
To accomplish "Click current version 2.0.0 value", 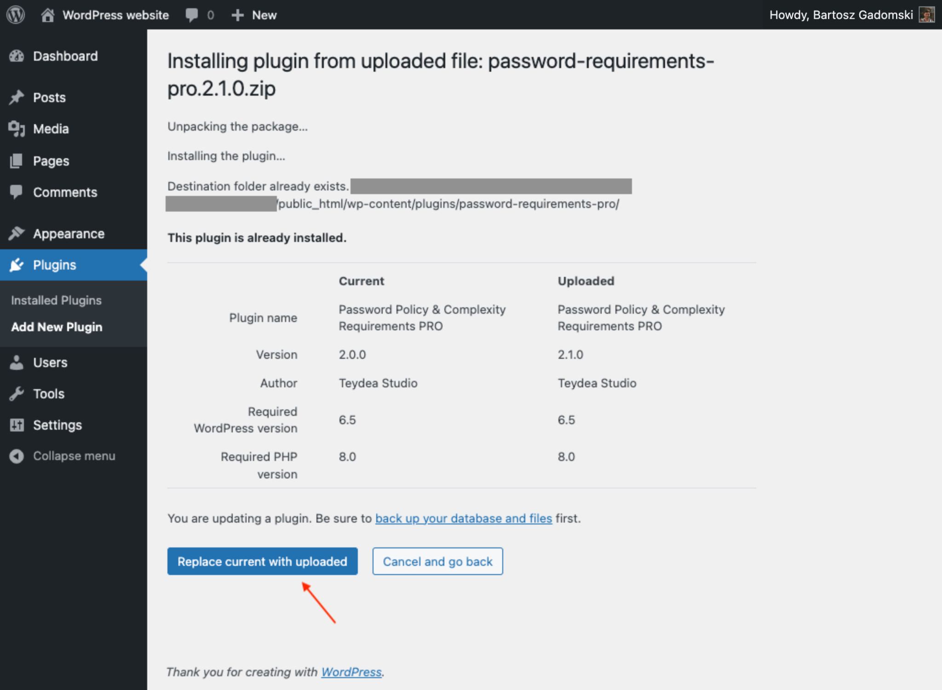I will (352, 355).
